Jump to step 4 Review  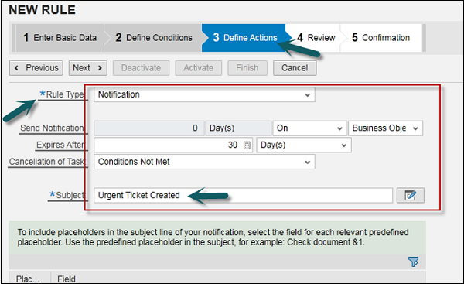[x=316, y=38]
